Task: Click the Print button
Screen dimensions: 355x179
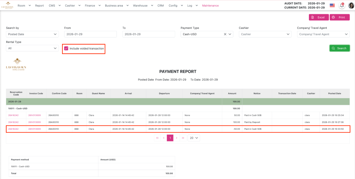Action: 339,17
